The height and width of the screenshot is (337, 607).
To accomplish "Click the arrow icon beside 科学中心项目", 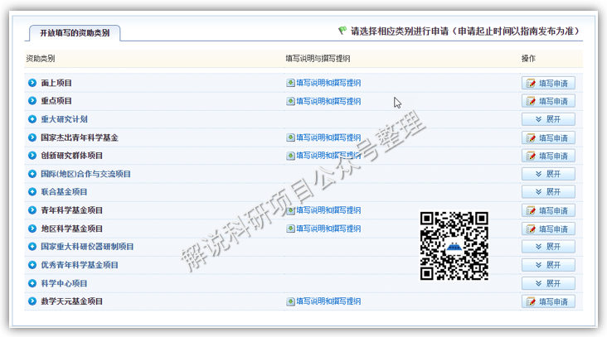I will click(32, 283).
